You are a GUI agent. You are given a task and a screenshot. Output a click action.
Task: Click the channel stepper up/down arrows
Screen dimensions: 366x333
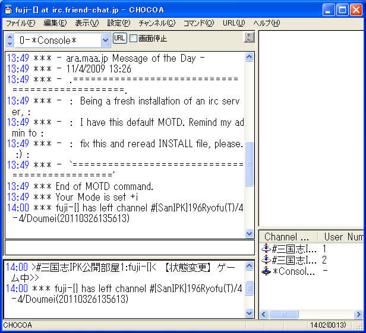click(10, 40)
